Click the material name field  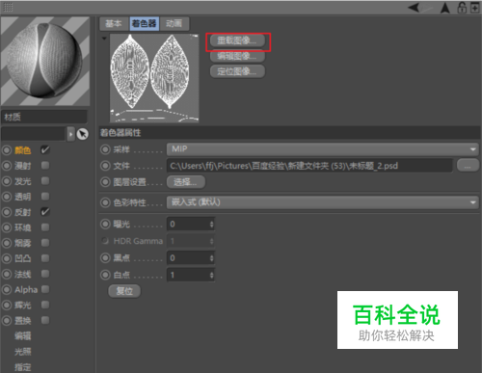pos(44,117)
